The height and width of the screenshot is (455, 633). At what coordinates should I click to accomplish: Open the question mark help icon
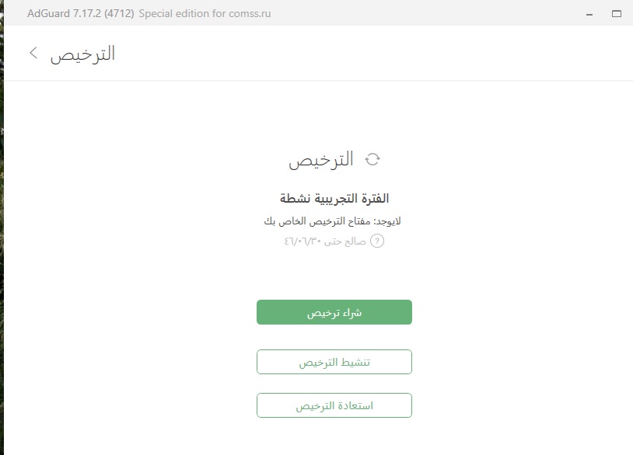377,241
